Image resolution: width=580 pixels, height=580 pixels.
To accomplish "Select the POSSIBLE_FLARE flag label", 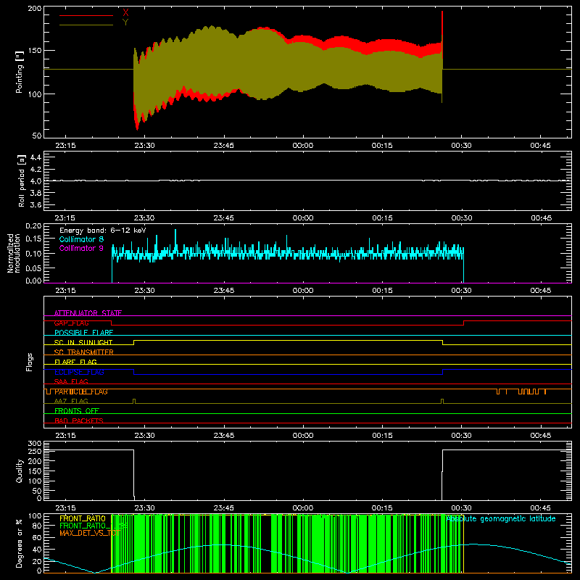I will pos(83,333).
